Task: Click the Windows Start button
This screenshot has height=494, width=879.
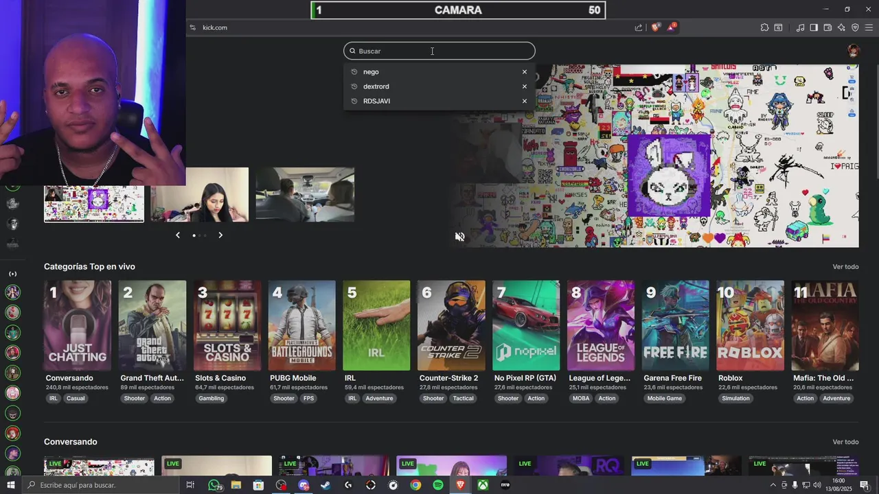Action: [10, 485]
